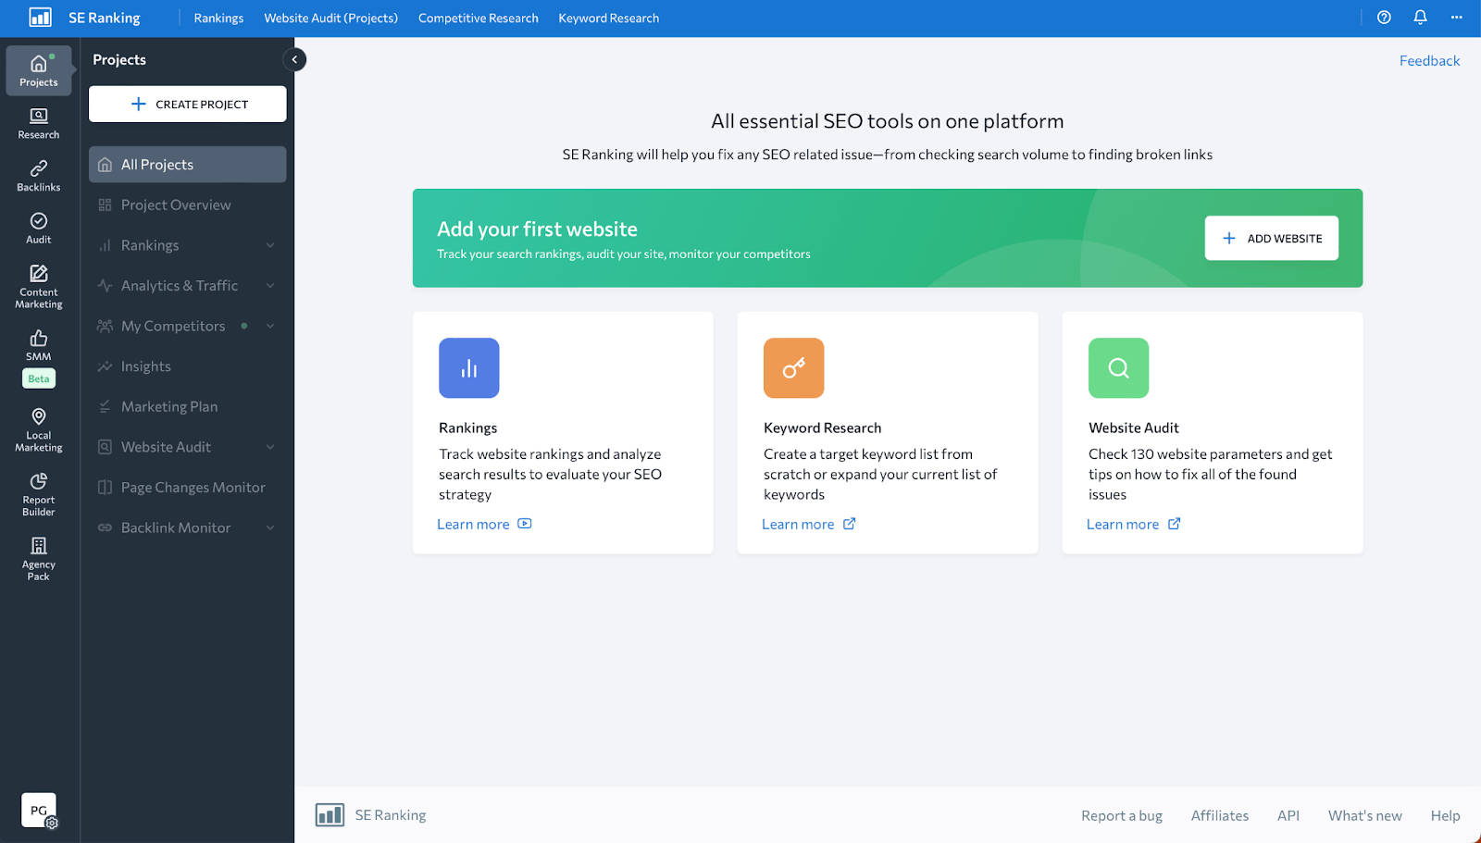Select Page Changes Monitor item
Screen dimensions: 1481x843
pyautogui.click(x=193, y=488)
